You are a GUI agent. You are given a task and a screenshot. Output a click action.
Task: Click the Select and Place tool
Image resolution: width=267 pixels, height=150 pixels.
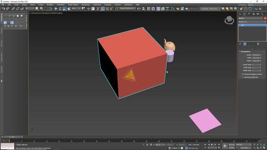click(69, 9)
